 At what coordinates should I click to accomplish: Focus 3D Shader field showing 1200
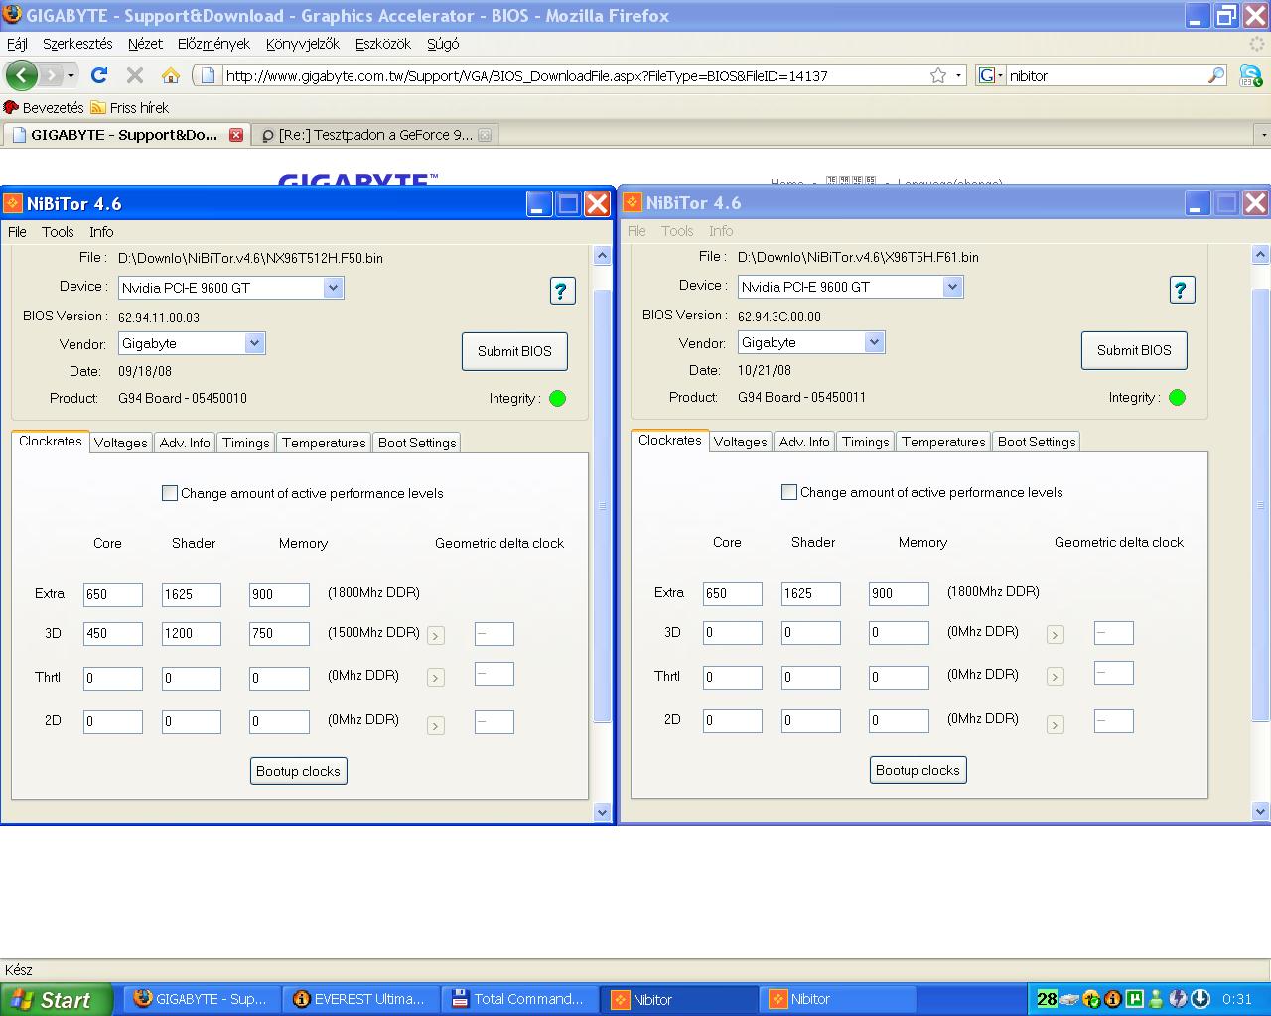click(x=192, y=633)
